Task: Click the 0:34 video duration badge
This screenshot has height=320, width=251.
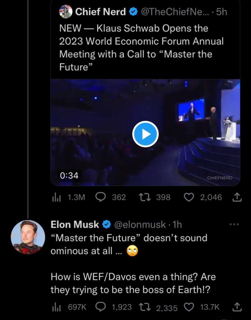Action: 69,176
